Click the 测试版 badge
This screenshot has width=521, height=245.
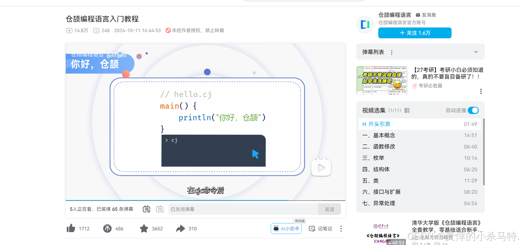(x=299, y=221)
